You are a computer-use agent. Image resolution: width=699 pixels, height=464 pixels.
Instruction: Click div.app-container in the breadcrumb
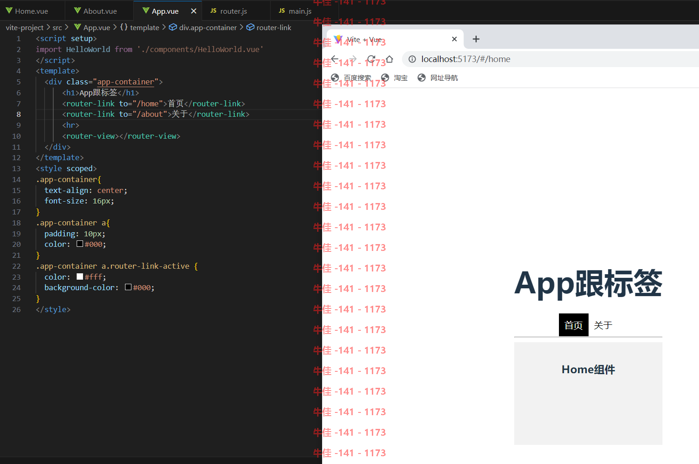point(208,27)
